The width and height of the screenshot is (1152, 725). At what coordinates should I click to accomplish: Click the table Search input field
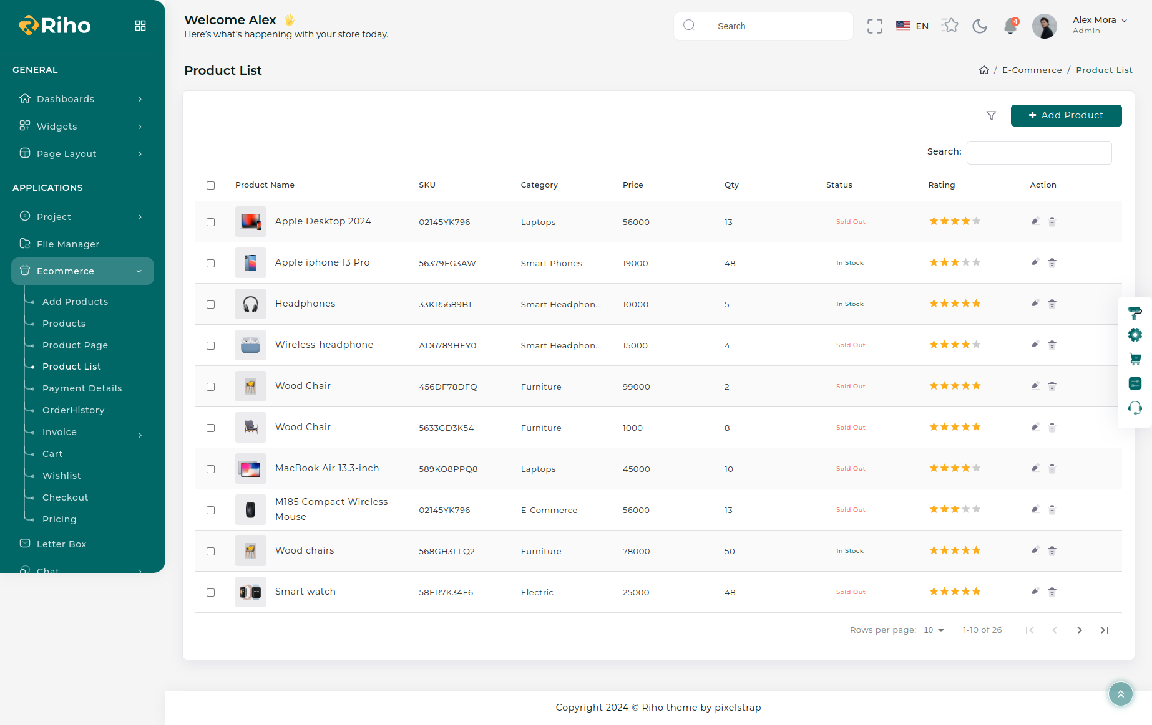pyautogui.click(x=1038, y=153)
